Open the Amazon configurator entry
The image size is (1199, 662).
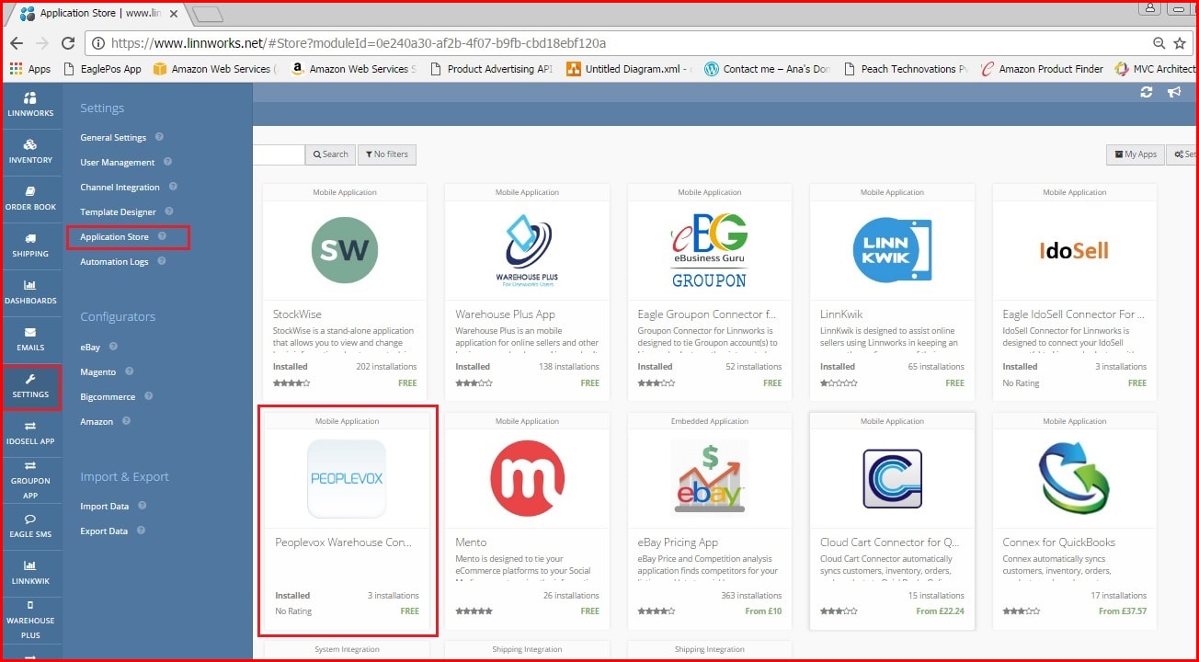pos(97,422)
